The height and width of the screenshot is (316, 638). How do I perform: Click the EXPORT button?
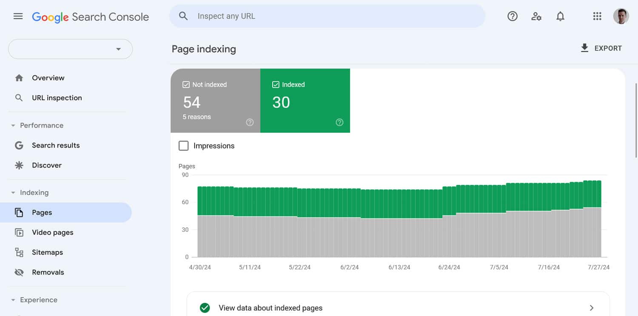tap(601, 48)
